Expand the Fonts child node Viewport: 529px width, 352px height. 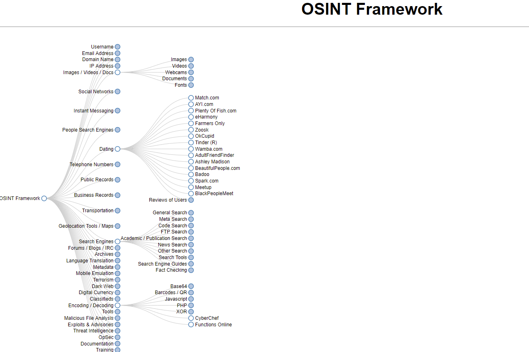(x=191, y=85)
